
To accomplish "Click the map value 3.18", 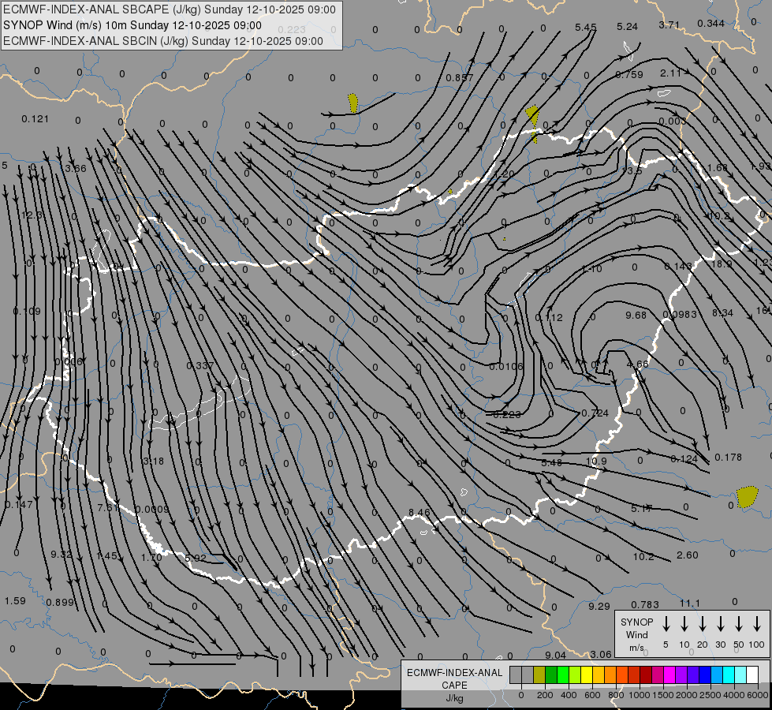I will coord(154,461).
